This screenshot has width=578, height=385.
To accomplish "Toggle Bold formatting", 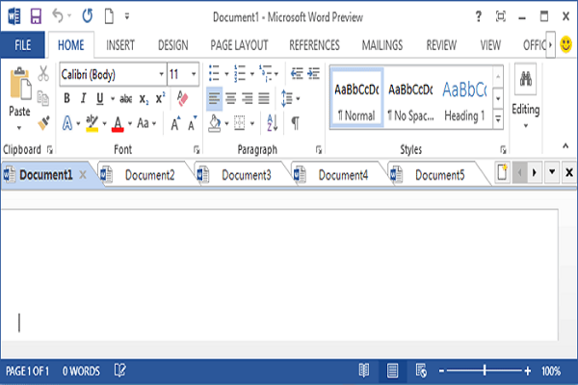I will click(x=66, y=98).
